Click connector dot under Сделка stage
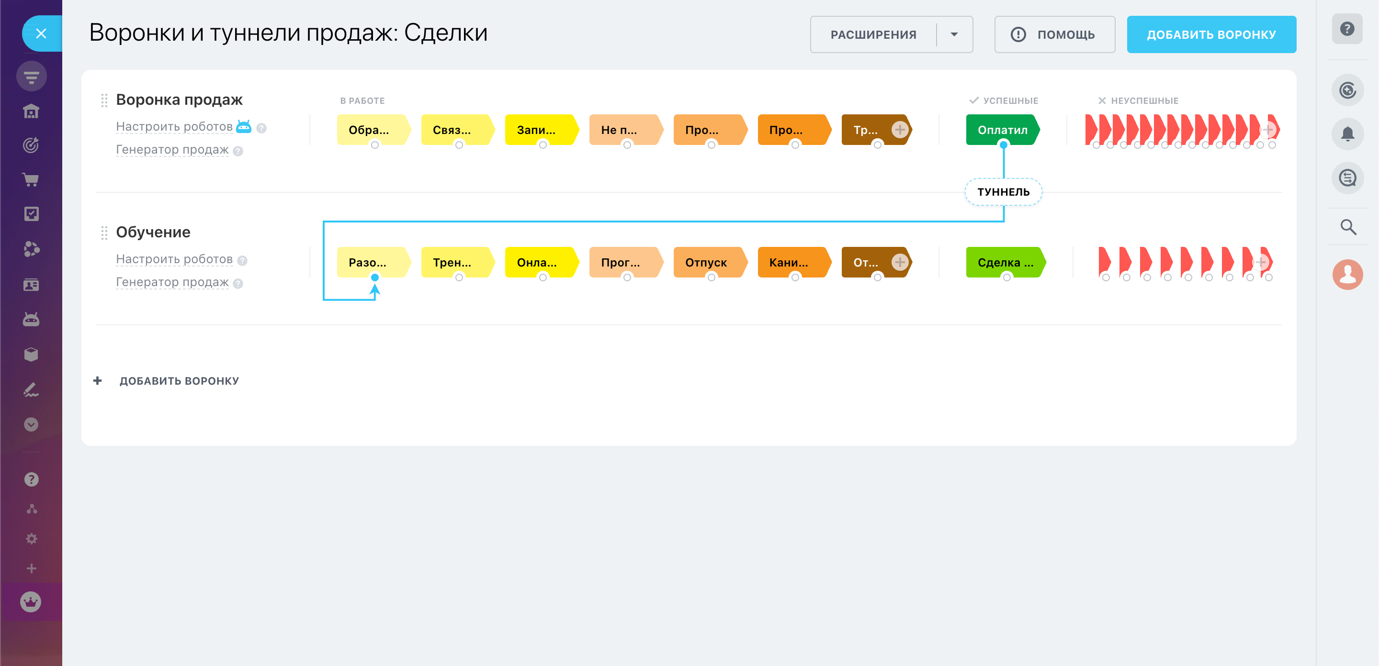The height and width of the screenshot is (666, 1379). tap(1006, 277)
